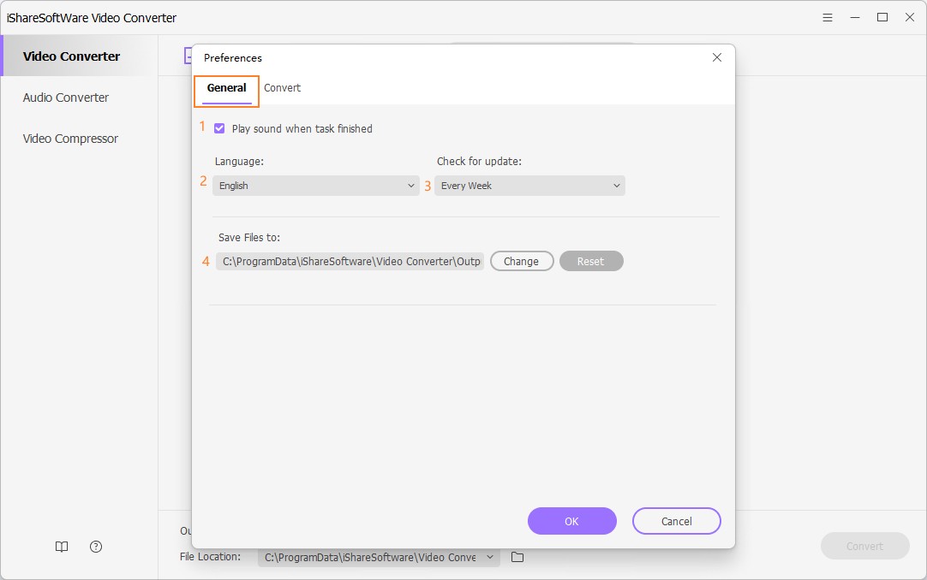Select Video Converter in the sidebar
The height and width of the screenshot is (580, 927).
(x=80, y=56)
